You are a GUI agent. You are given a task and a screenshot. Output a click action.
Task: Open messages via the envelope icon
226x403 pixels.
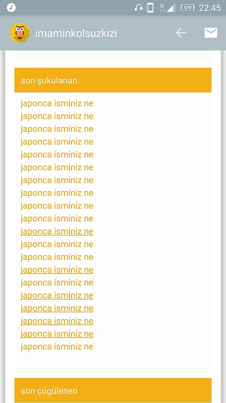pos(211,33)
